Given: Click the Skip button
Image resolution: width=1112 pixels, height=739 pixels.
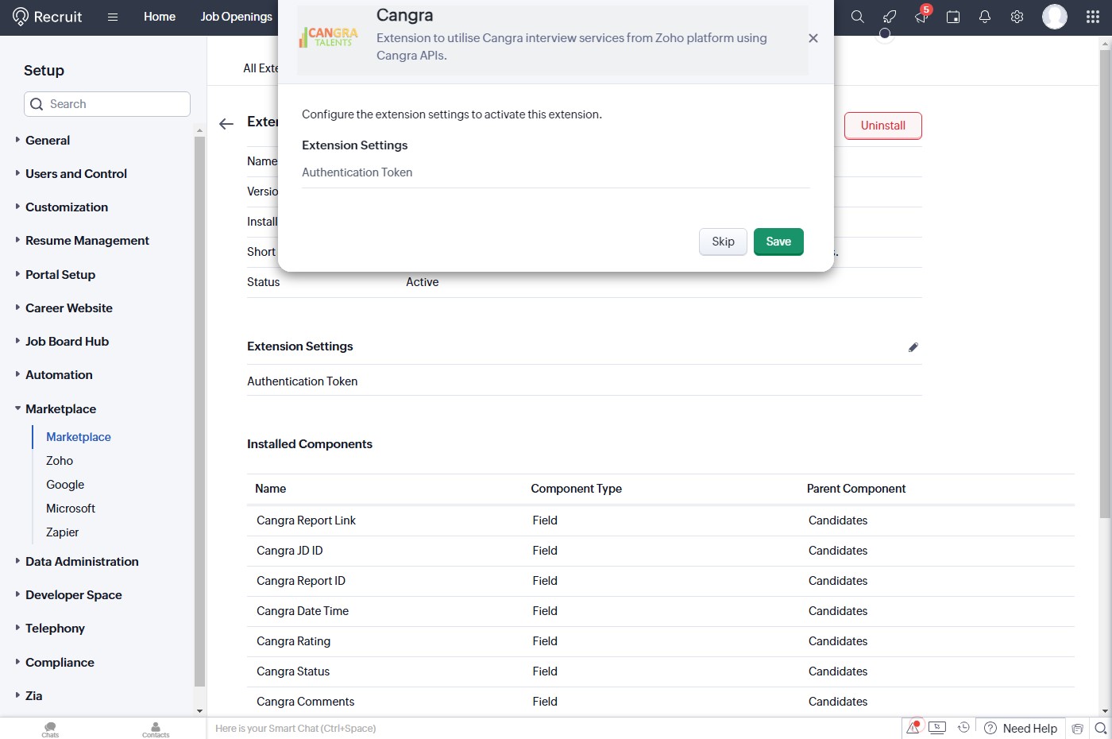Looking at the screenshot, I should click(723, 242).
